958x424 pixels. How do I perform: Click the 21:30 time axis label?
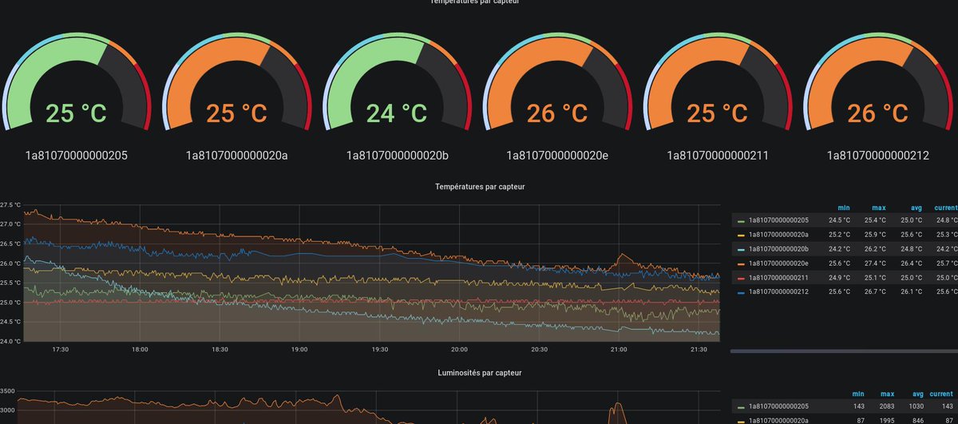coord(699,349)
